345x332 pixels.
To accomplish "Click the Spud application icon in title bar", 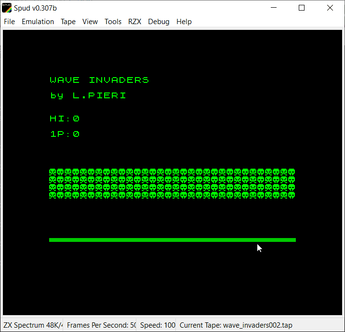I will tap(7, 8).
